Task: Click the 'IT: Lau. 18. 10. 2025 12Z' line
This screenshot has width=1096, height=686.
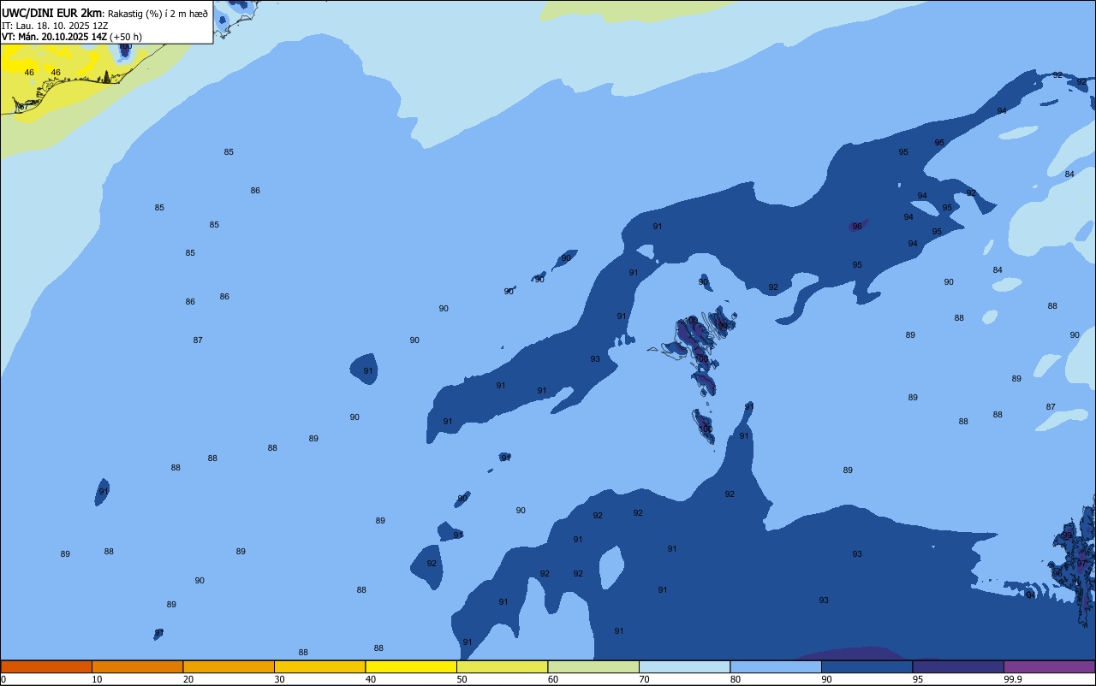Action: click(55, 25)
